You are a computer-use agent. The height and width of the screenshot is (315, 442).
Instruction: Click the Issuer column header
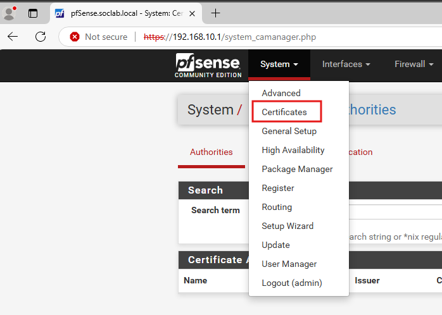tap(367, 281)
